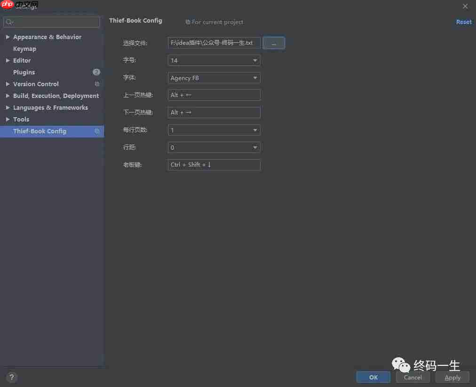Open the Plugins settings page

pyautogui.click(x=24, y=73)
